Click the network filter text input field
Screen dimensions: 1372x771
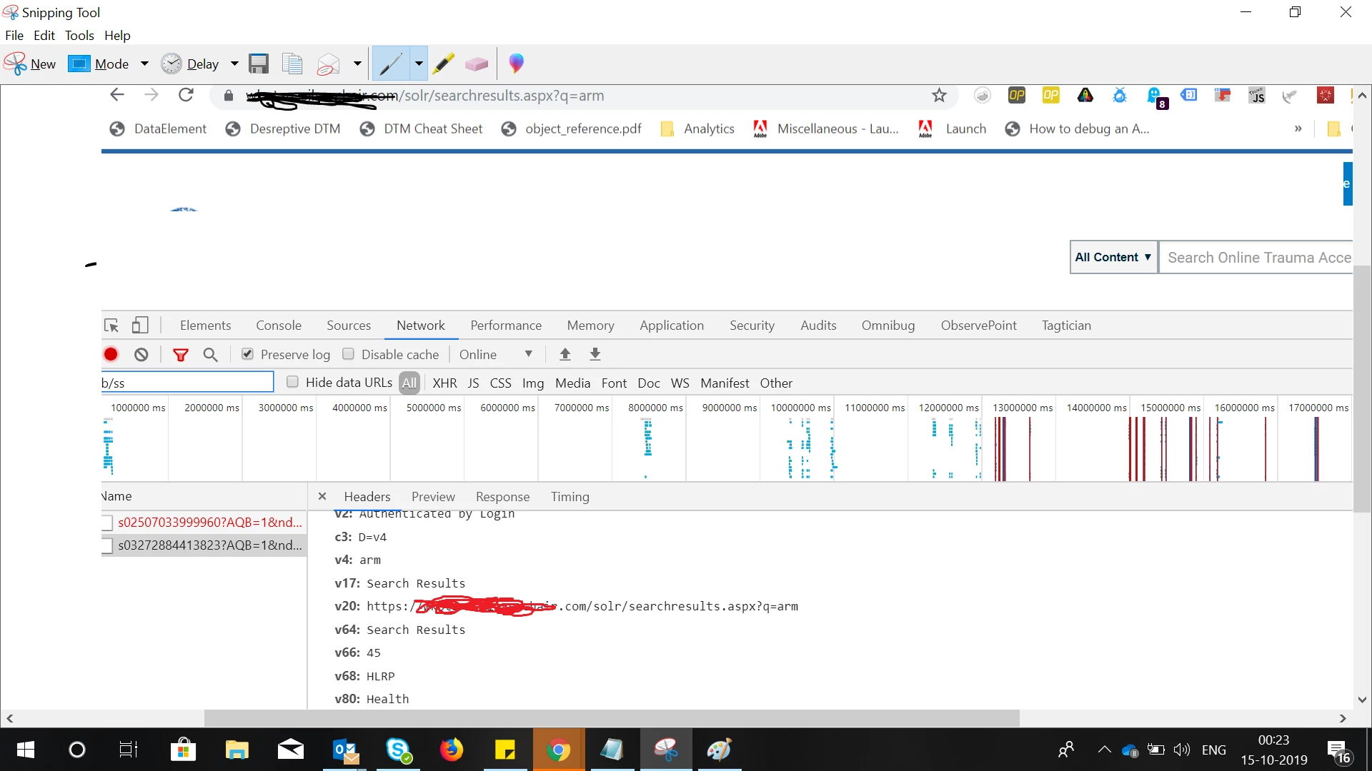click(187, 383)
